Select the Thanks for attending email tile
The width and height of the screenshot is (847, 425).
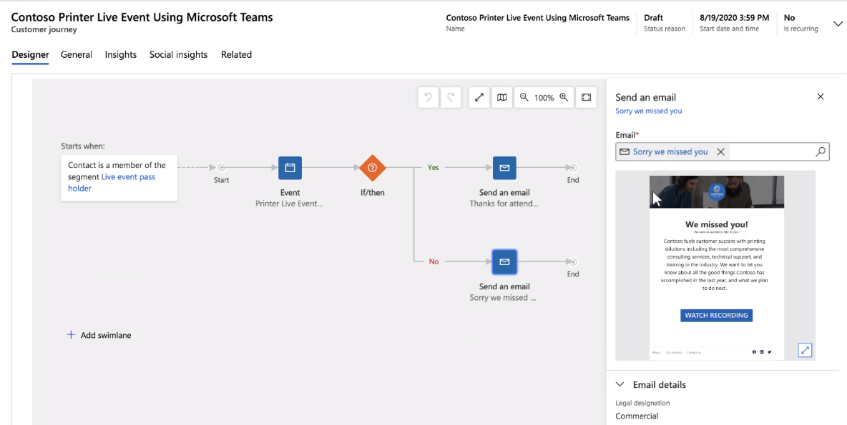pyautogui.click(x=504, y=168)
